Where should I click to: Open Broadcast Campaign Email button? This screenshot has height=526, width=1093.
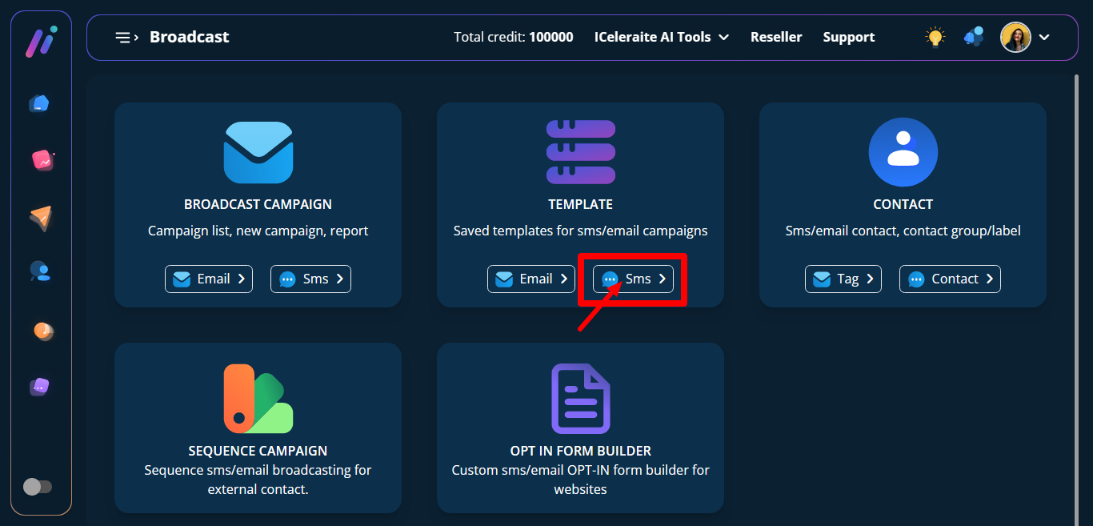209,279
